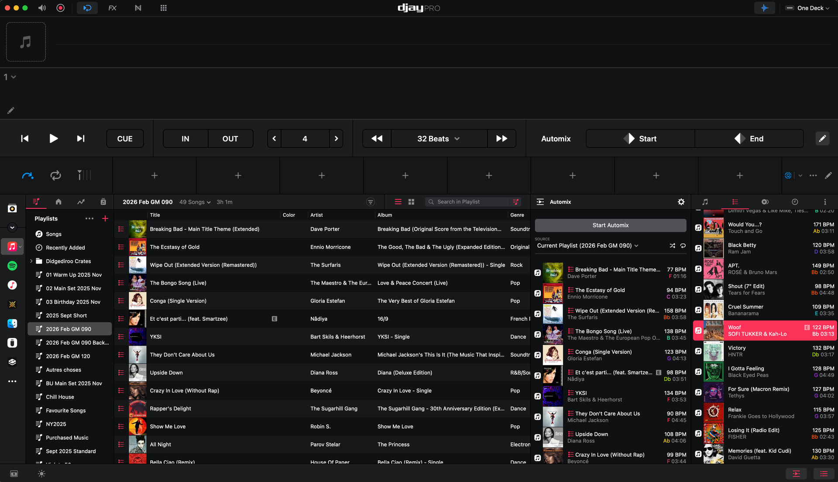The width and height of the screenshot is (838, 482).
Task: Click the system volume speaker icon
Action: coord(42,8)
